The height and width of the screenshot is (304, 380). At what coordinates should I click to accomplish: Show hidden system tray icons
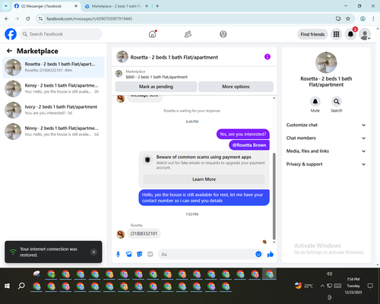pyautogui.click(x=322, y=286)
